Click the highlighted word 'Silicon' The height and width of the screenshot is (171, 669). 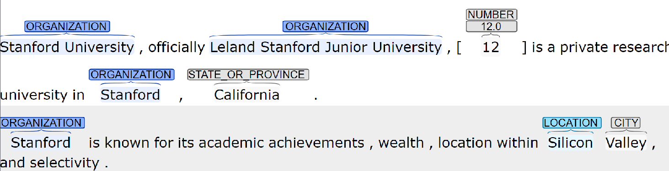click(x=571, y=143)
